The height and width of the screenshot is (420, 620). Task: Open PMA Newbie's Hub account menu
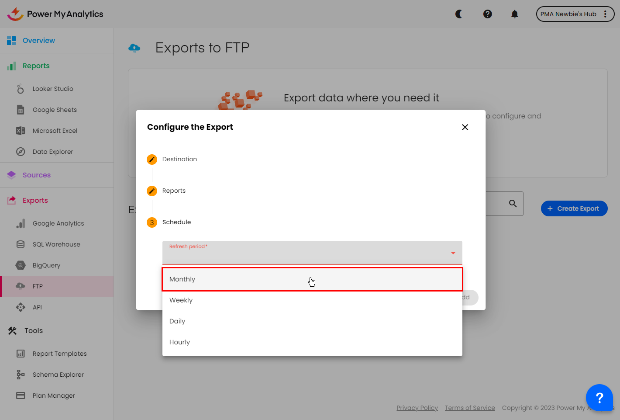(575, 14)
